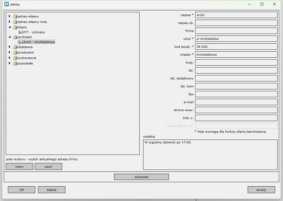Click the pozostałe folder icon
Viewport: 283px width, 201px height.
pos(15,63)
